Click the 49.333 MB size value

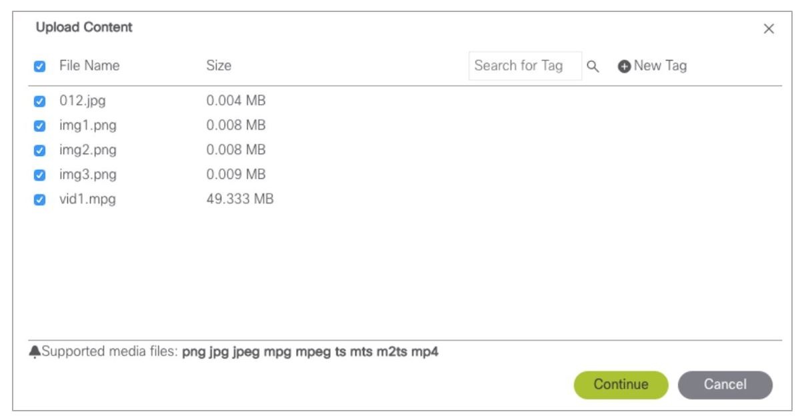coord(240,199)
